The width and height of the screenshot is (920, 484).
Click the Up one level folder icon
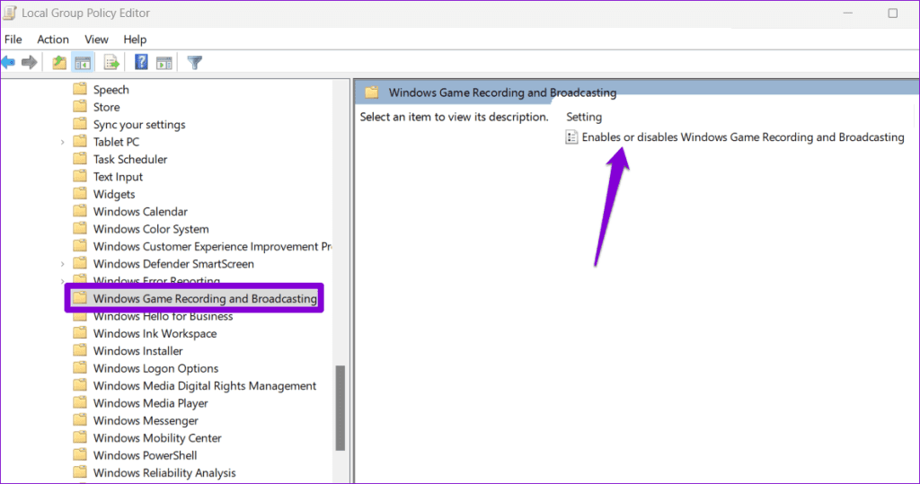[59, 62]
